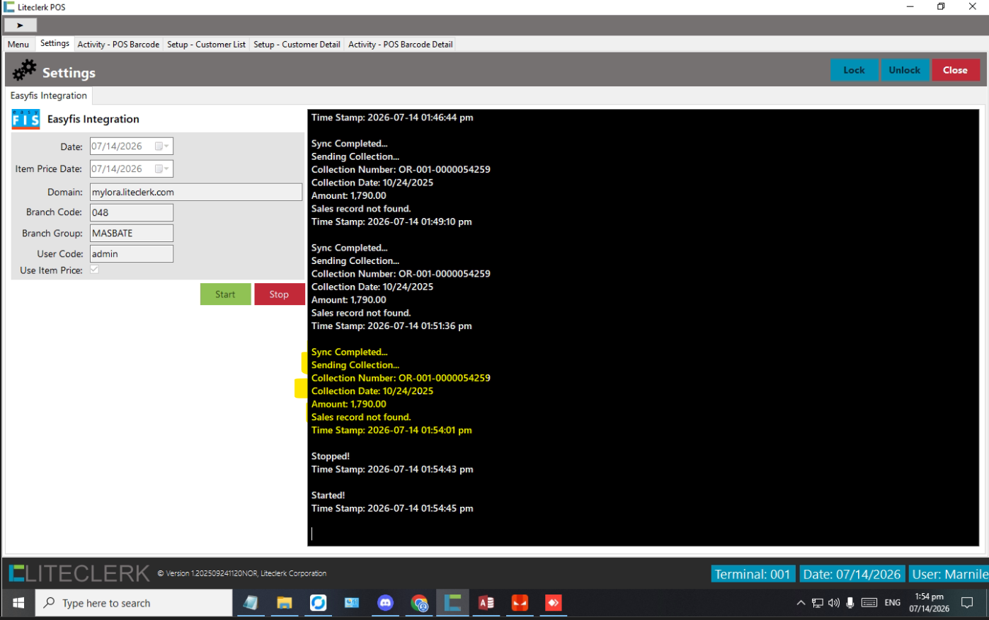The height and width of the screenshot is (620, 989).
Task: Click the FIS logo icon
Action: 25,119
